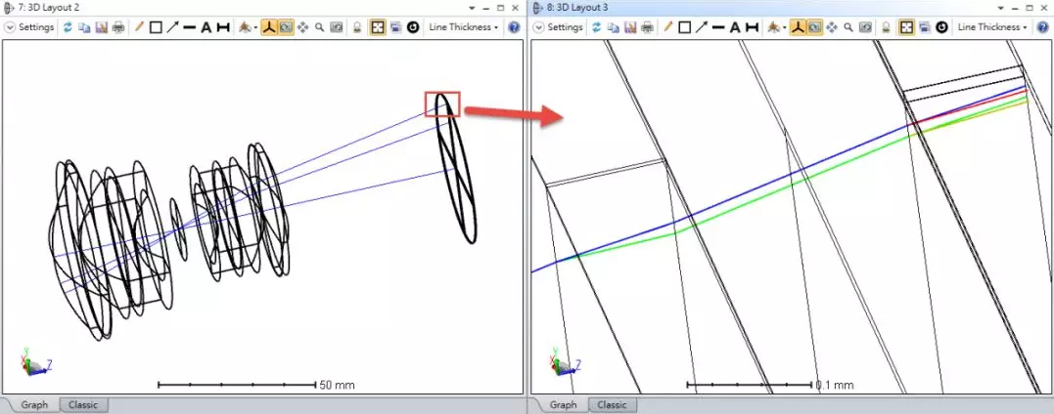The height and width of the screenshot is (414, 1054).
Task: Save the 3D Layout 3 image
Action: click(630, 27)
